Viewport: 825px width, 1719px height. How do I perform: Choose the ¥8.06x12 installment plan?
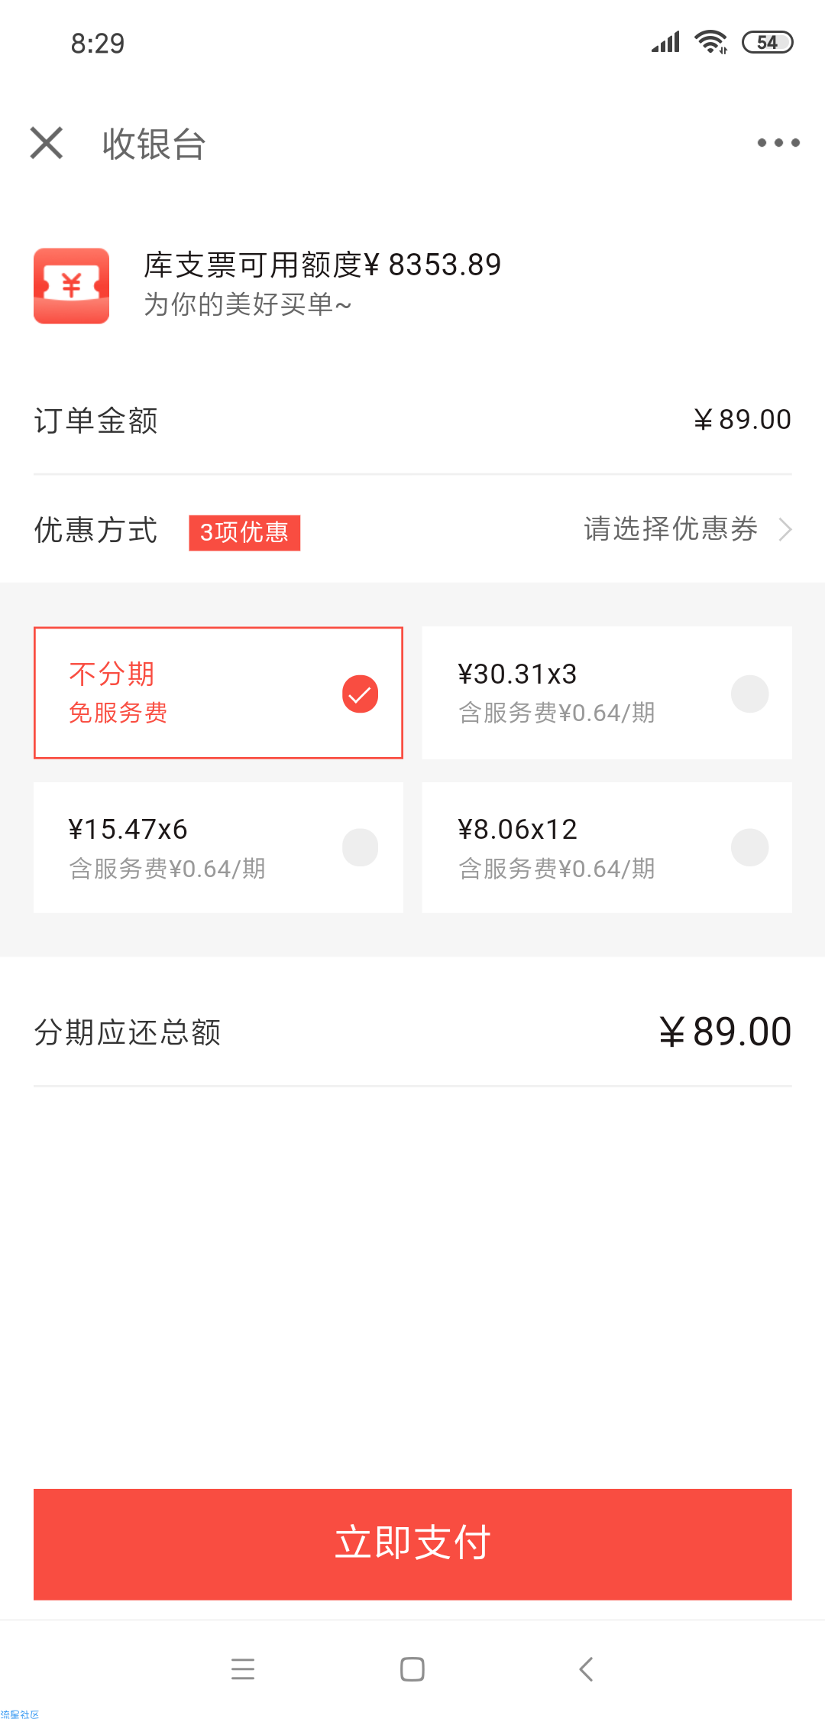[607, 847]
